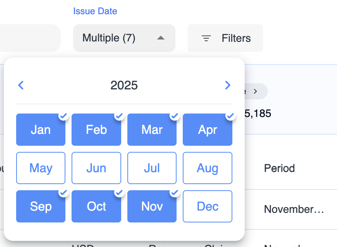Screen dimensions: 337x247
Task: Open the Issue Date filter dropdown
Action: click(x=124, y=38)
